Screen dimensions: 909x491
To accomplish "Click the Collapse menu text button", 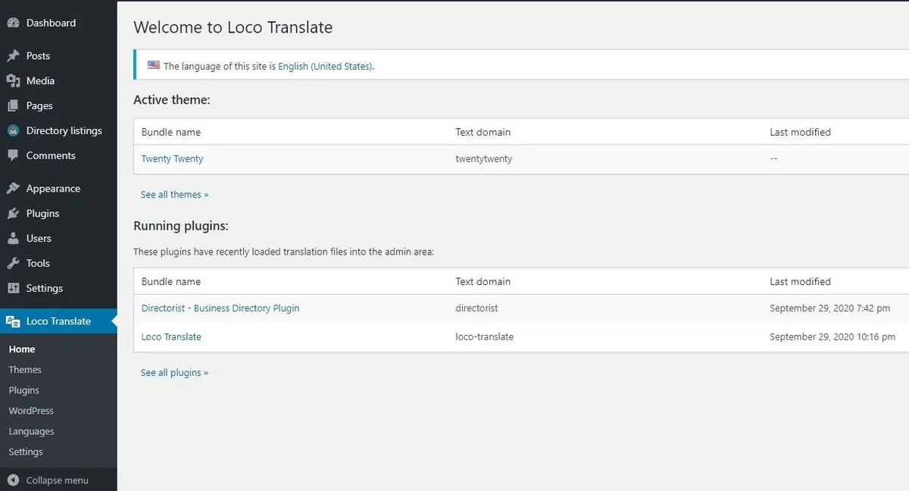I will 57,480.
